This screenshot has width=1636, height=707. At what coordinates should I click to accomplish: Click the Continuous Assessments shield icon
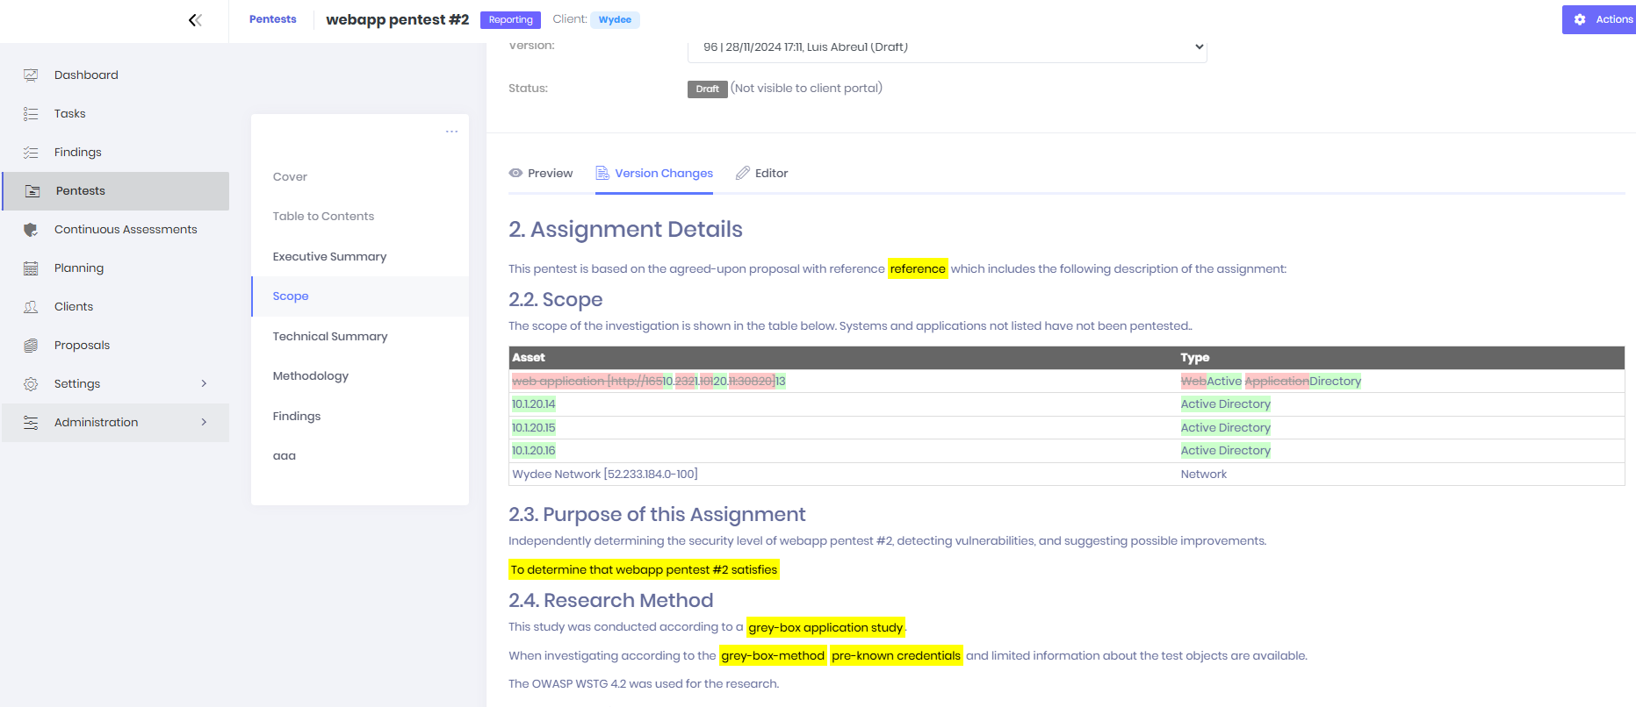click(31, 230)
